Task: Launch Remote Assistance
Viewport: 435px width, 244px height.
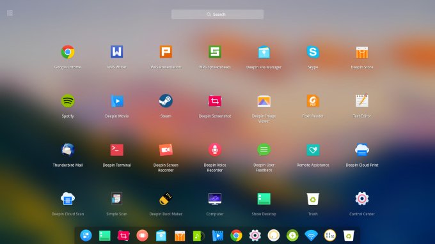Action: (313, 150)
